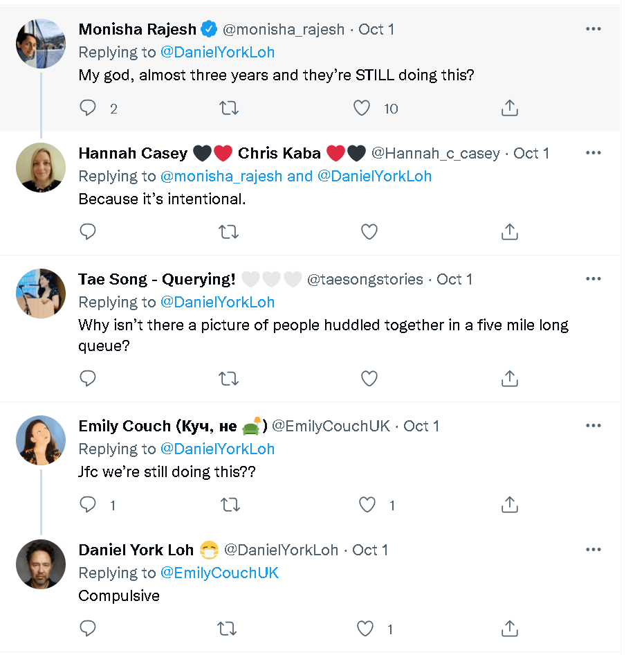Retweet Monisha Rajesh's tweet
626x655 pixels.
coord(229,108)
